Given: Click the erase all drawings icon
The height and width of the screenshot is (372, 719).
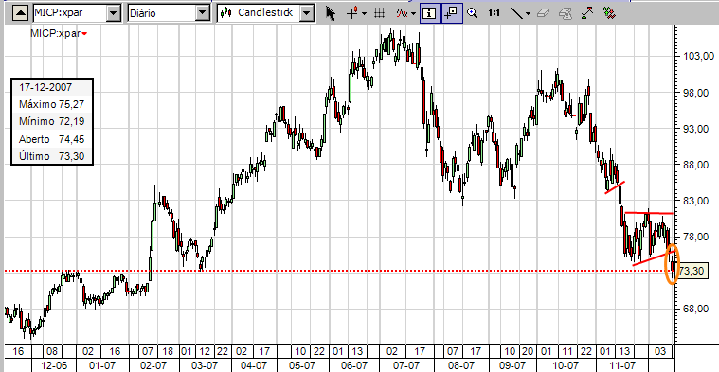Looking at the screenshot, I should pyautogui.click(x=566, y=13).
